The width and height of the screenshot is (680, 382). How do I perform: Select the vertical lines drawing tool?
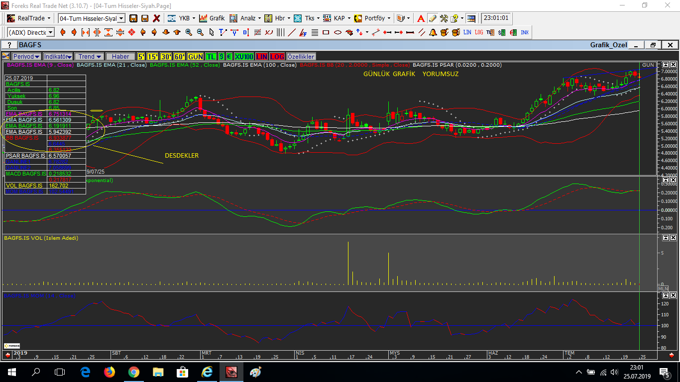click(x=280, y=32)
